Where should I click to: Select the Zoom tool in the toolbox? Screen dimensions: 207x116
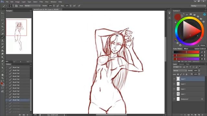pos(2,78)
